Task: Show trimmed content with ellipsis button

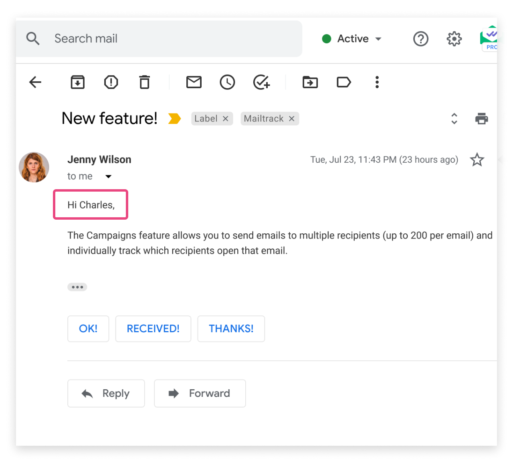Action: click(x=77, y=287)
